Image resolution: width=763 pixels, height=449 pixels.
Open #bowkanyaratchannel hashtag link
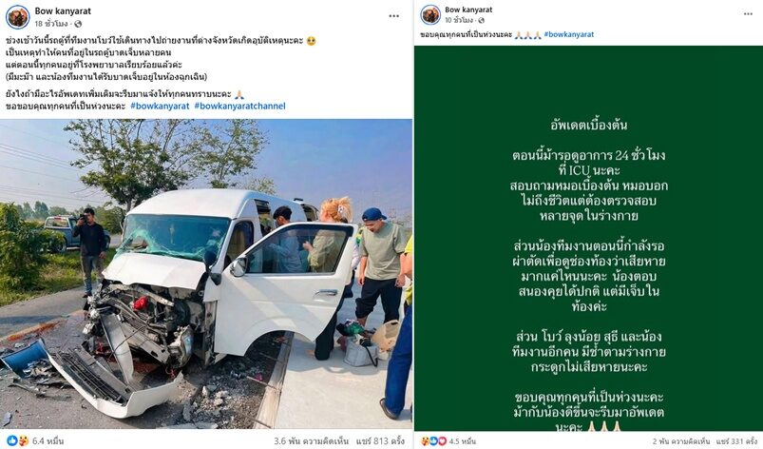[x=239, y=106]
